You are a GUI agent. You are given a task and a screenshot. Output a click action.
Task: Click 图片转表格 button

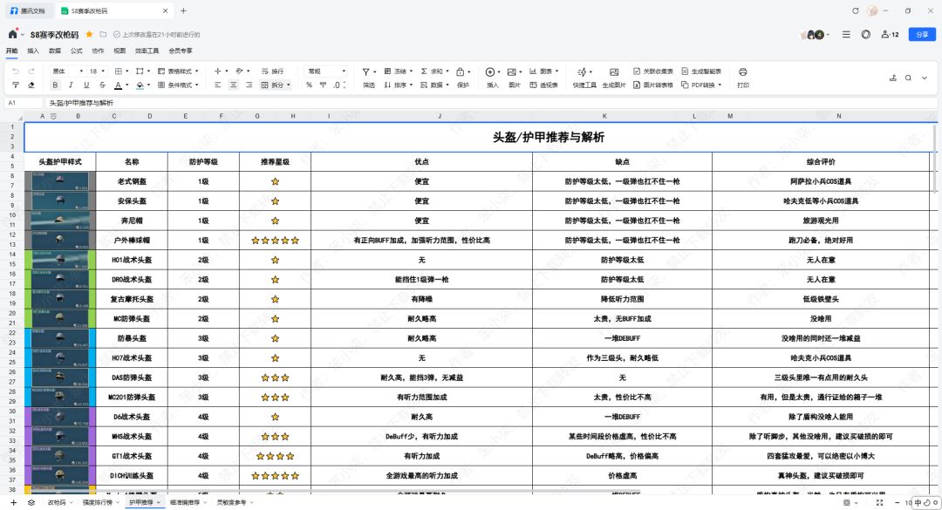[x=653, y=85]
